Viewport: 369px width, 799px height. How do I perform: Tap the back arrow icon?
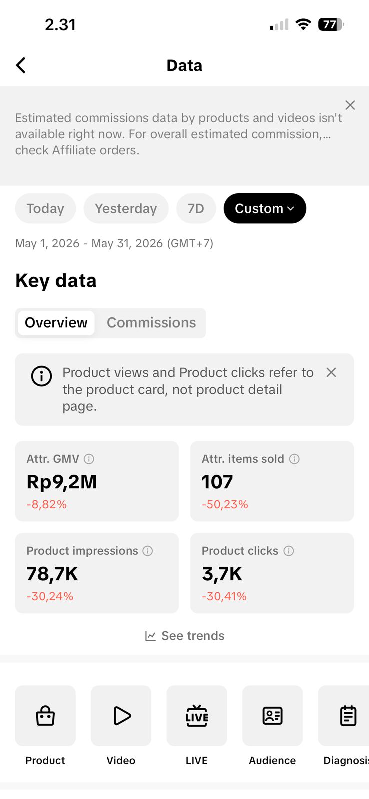(21, 65)
